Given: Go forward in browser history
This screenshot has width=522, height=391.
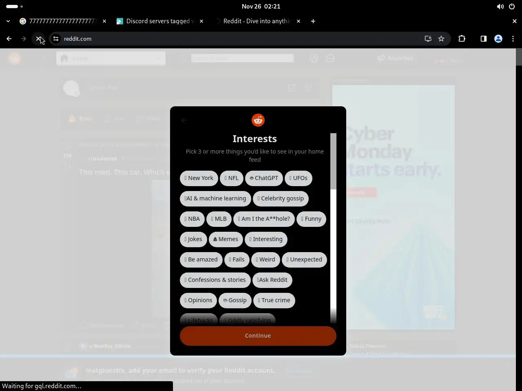Looking at the screenshot, I should [x=24, y=39].
